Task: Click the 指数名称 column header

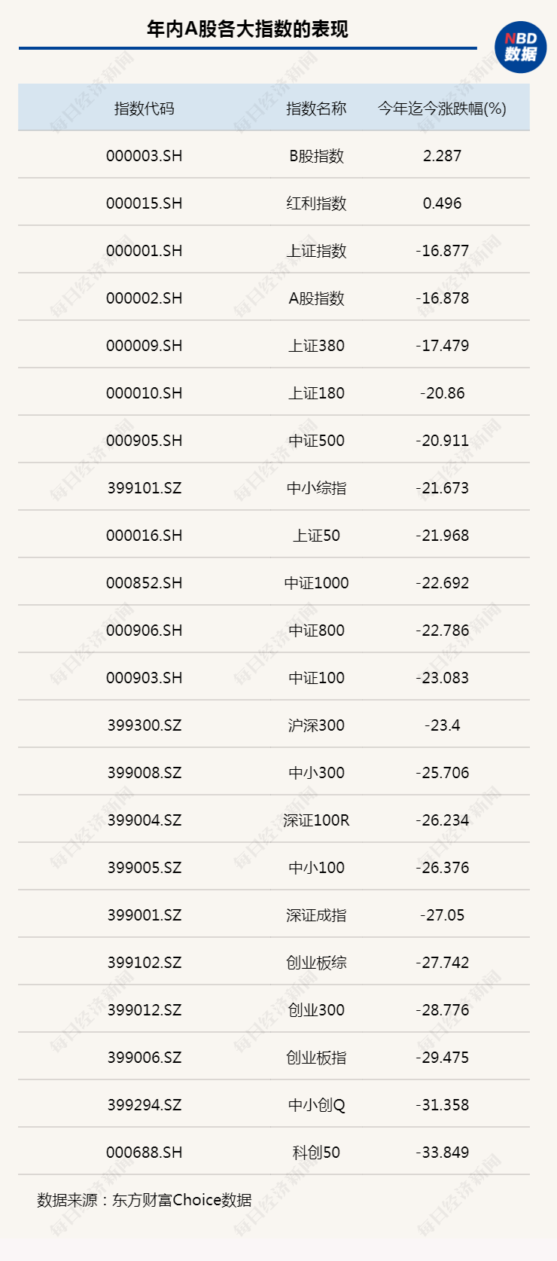Action: (x=316, y=108)
